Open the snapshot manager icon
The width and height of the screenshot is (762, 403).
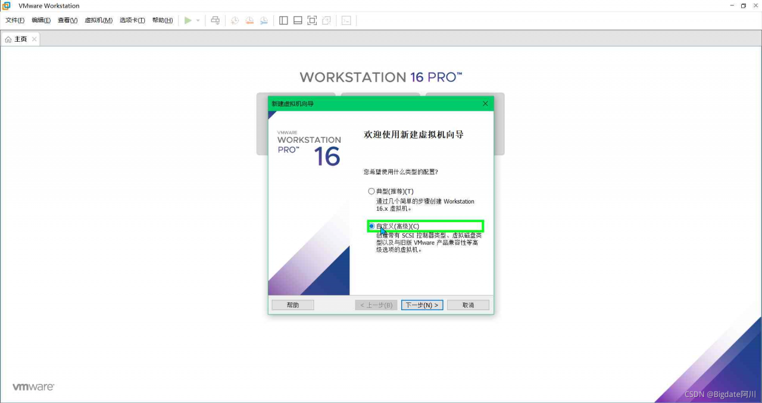pos(264,20)
